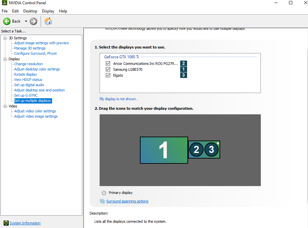Viewport: 308px width, 228px height.
Task: Open Set up digital audio
Action: point(29,85)
